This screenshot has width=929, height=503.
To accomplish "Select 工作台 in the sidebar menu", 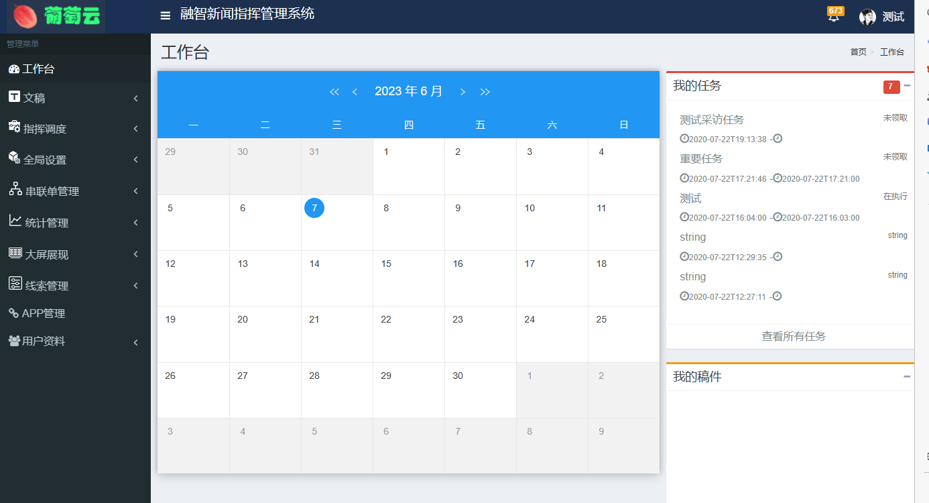I will [x=38, y=69].
